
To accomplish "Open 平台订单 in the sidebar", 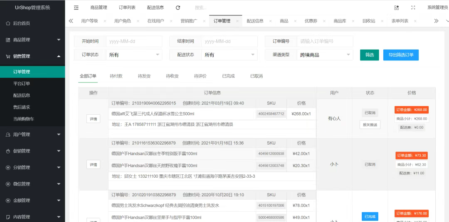I will (22, 84).
